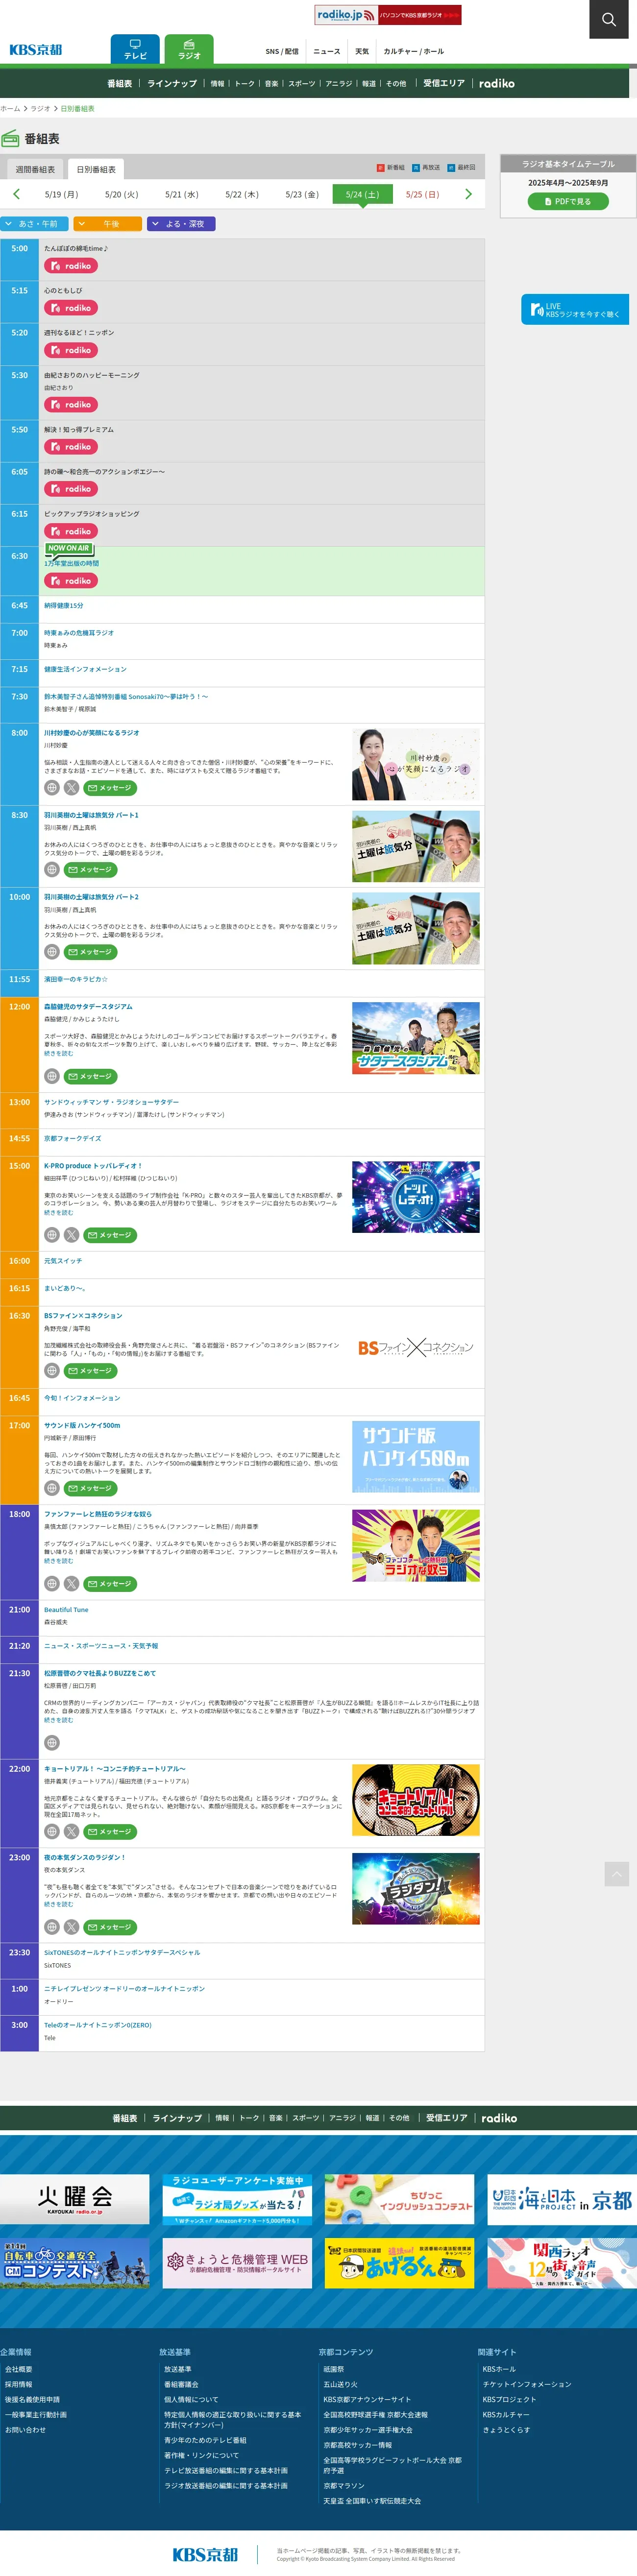Screen dimensions: 637x2576
Task: Click ホーム in the breadcrumb
Action: coord(10,108)
